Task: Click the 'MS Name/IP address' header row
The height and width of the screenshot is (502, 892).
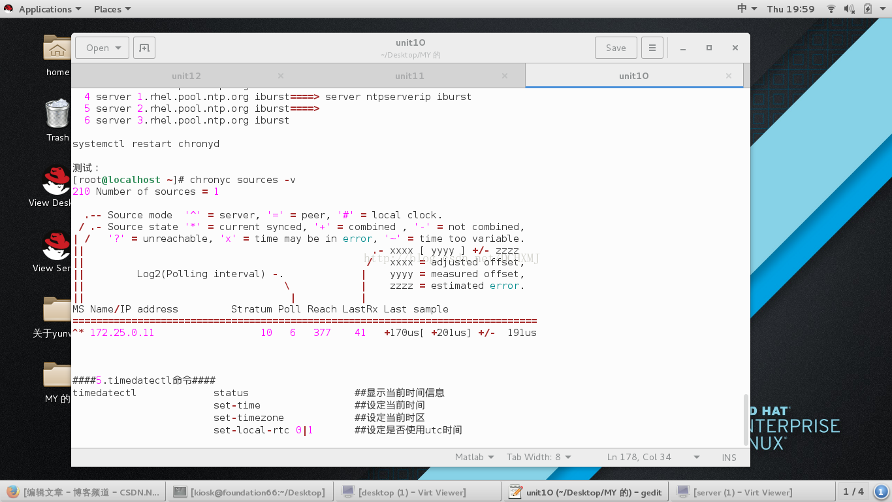Action: pyautogui.click(x=261, y=309)
